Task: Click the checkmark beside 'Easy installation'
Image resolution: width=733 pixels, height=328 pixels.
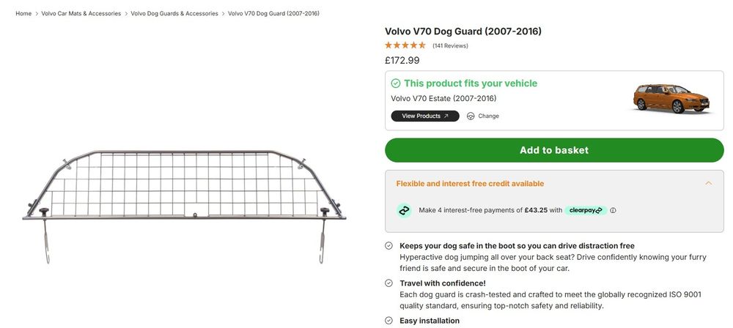Action: pos(389,321)
